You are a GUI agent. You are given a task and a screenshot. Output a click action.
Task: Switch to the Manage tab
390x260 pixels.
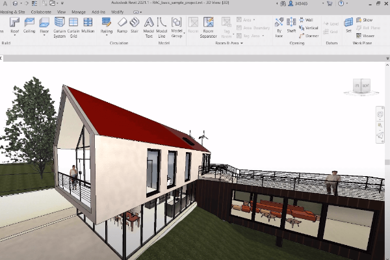click(x=78, y=12)
